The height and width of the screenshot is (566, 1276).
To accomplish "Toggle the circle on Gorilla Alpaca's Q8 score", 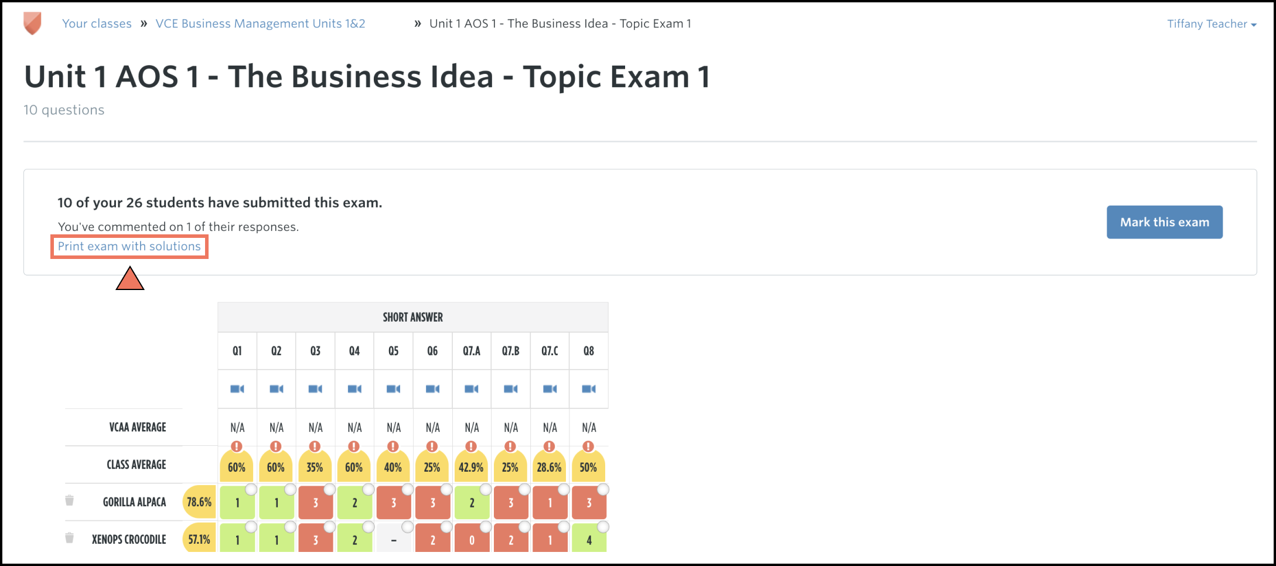I will pos(603,490).
